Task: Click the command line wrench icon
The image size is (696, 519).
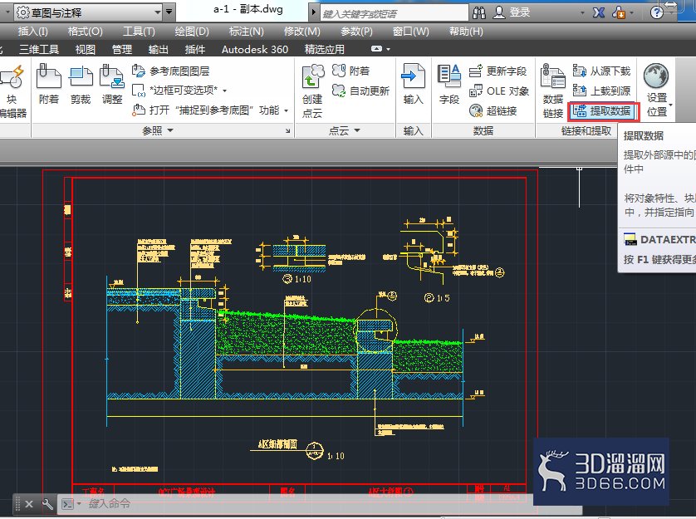Action: tap(47, 504)
